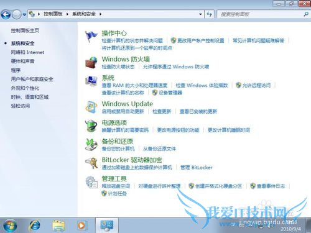Click 对硬盘进行碎片整理 link
Viewport: 311px width, 233px height.
point(159,186)
